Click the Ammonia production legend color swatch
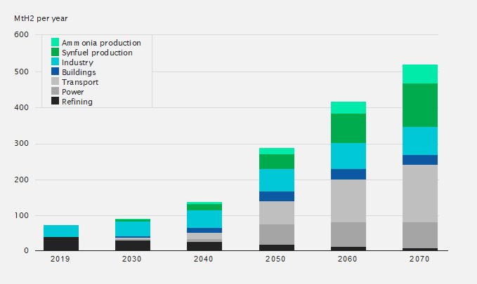This screenshot has height=284, width=477. point(55,43)
